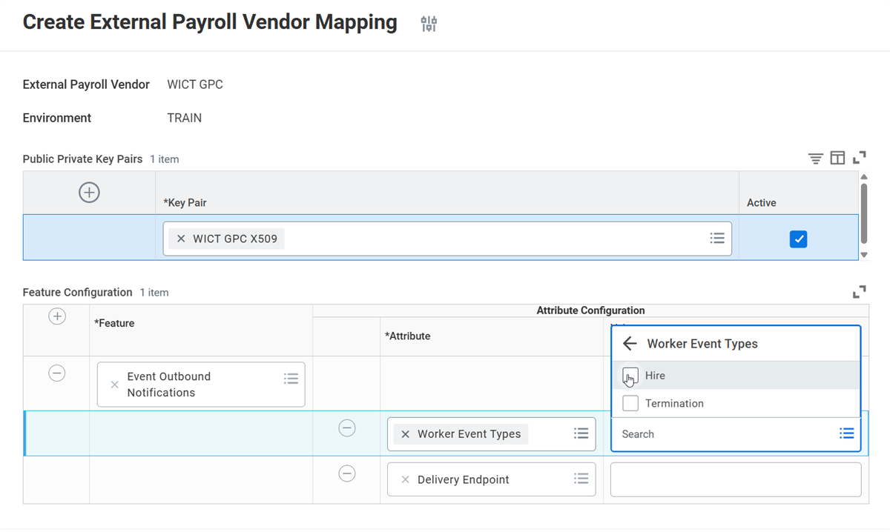The height and width of the screenshot is (532, 890).
Task: Remove WICT GPC X509 key pair
Action: 181,239
